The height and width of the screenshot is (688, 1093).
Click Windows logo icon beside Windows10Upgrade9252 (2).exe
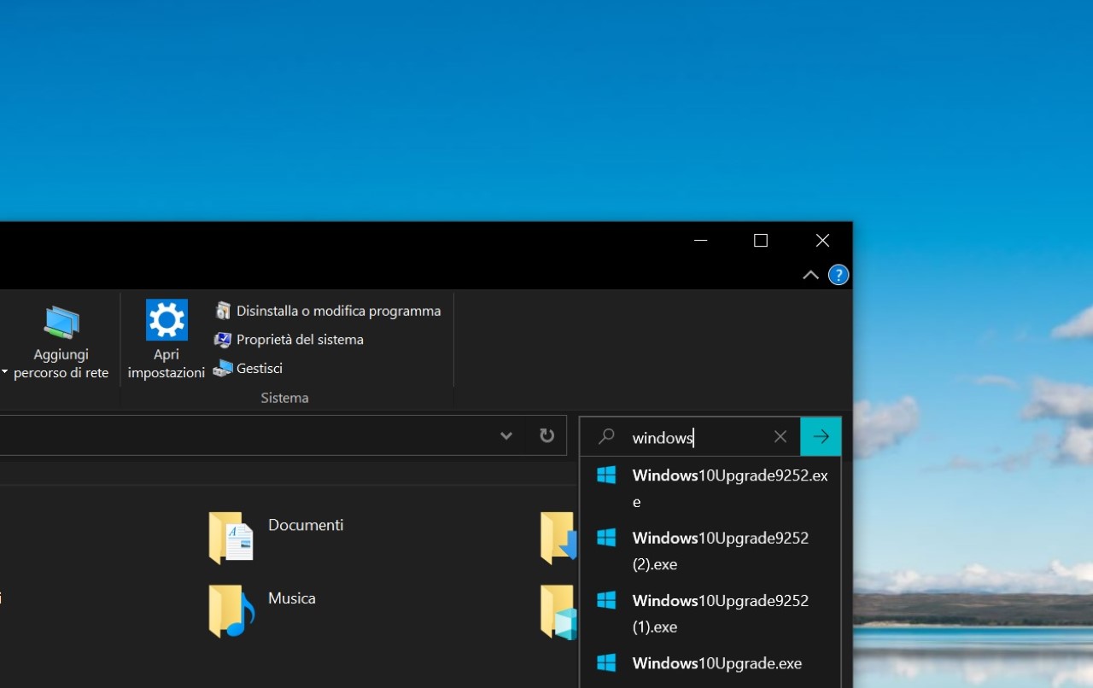point(606,538)
